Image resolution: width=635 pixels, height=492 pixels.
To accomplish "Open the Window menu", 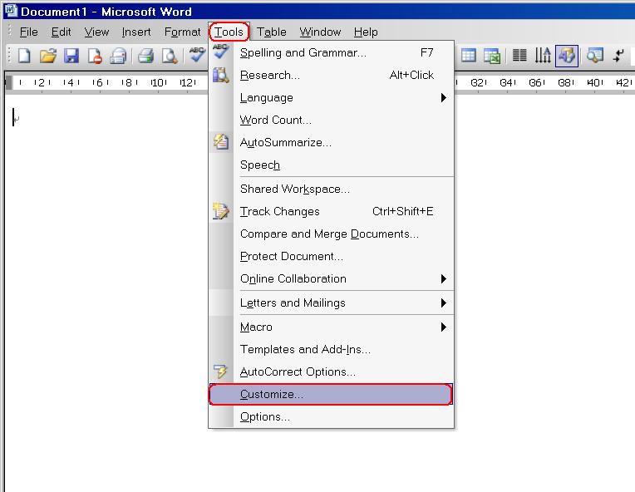I will (320, 32).
